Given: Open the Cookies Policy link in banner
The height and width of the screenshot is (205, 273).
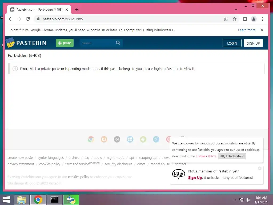Looking at the screenshot, I should (x=206, y=156).
